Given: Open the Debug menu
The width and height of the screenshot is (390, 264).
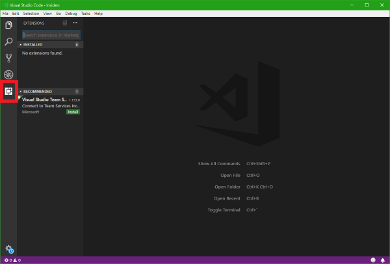Looking at the screenshot, I should 71,13.
